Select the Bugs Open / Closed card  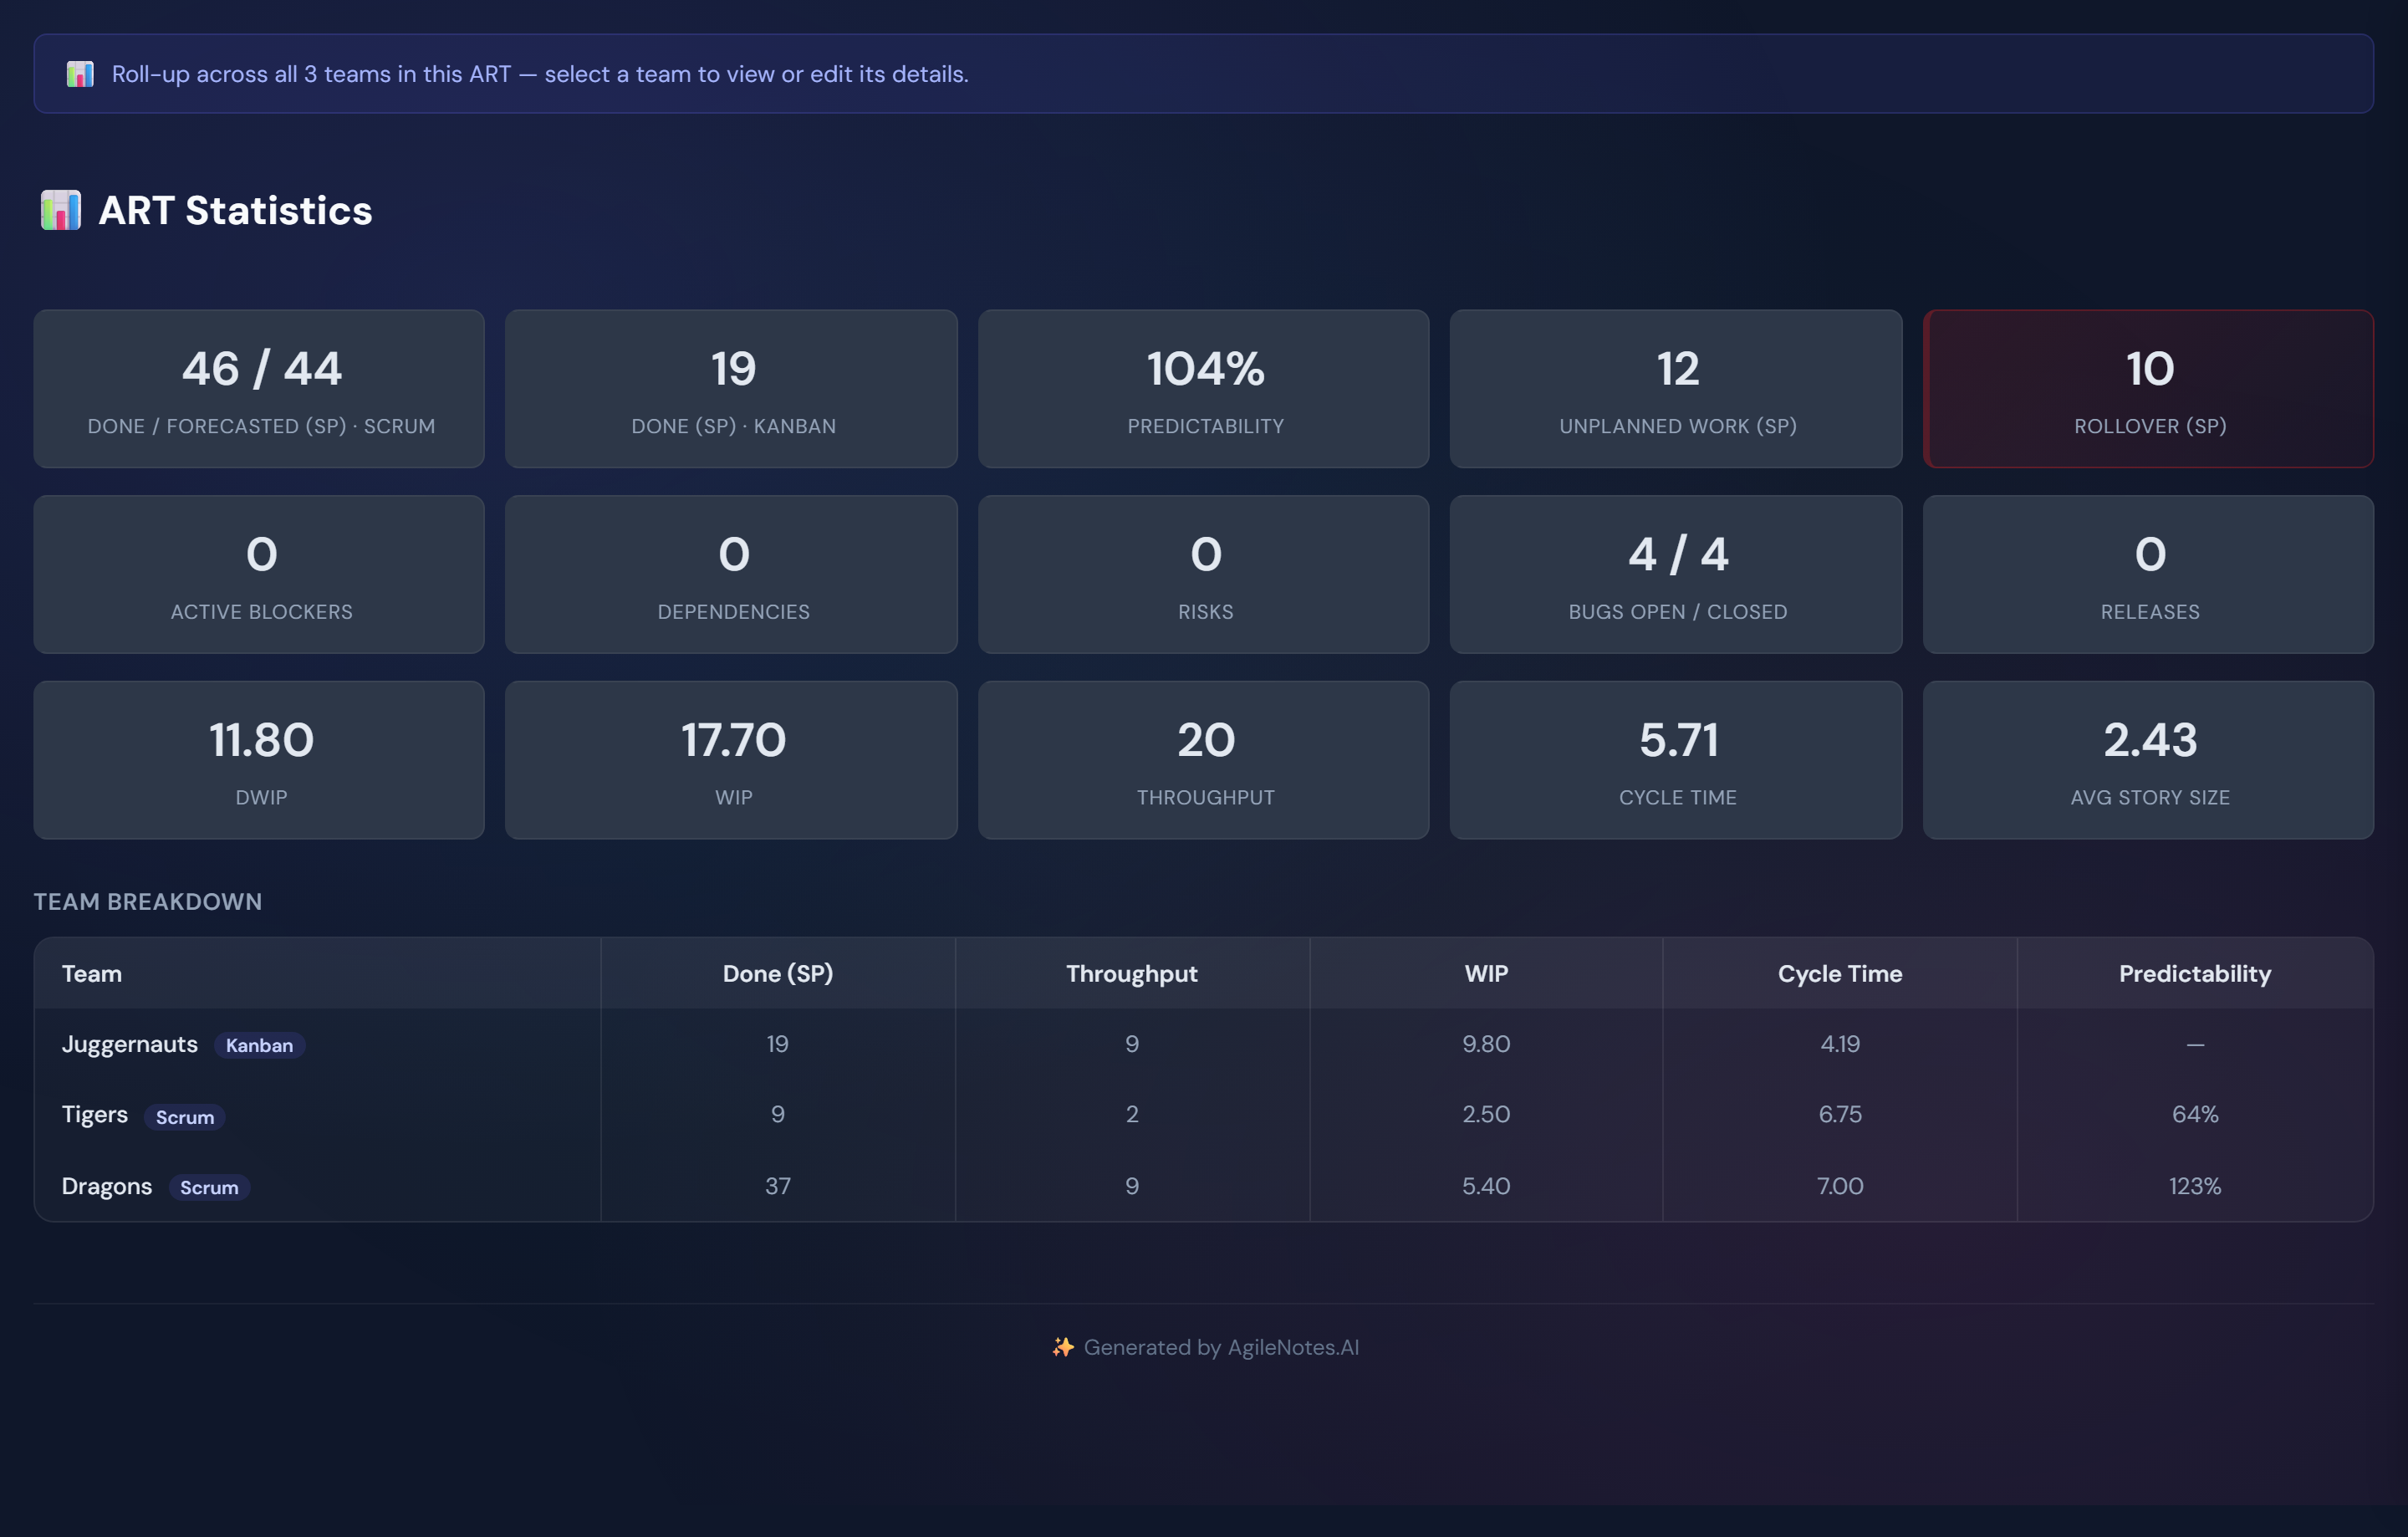coord(1676,574)
